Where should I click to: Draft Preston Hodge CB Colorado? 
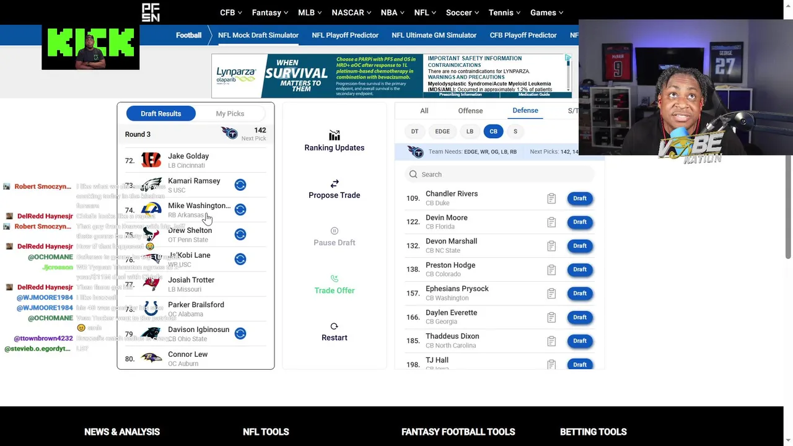[580, 269]
